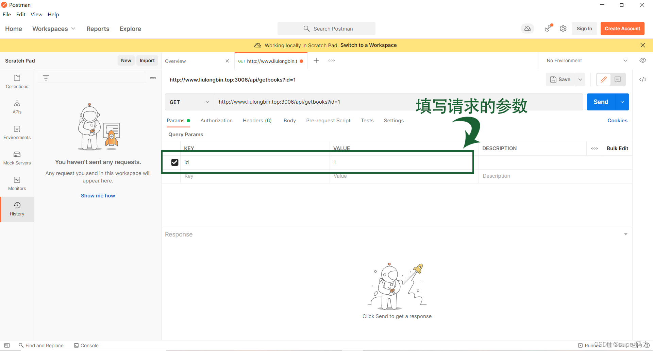The width and height of the screenshot is (653, 351).
Task: Open the comments mode icon
Action: tap(618, 80)
